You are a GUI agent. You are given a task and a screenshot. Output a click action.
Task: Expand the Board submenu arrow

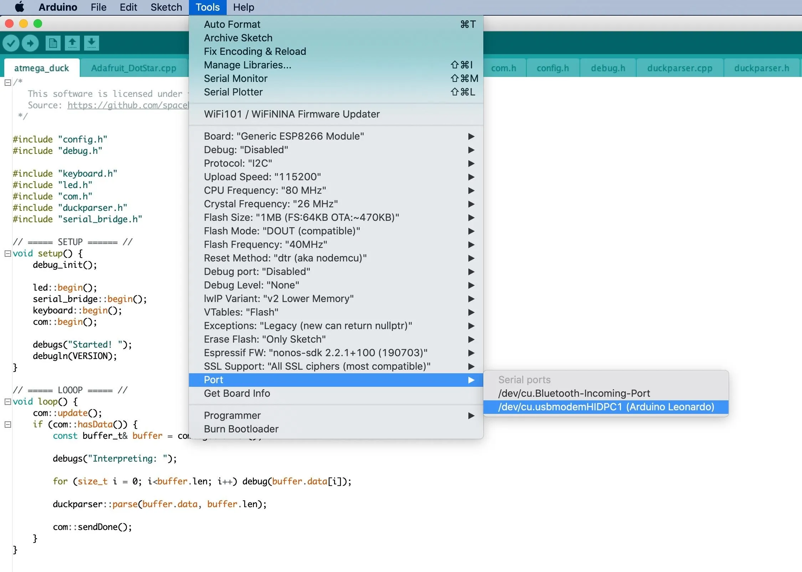(471, 136)
